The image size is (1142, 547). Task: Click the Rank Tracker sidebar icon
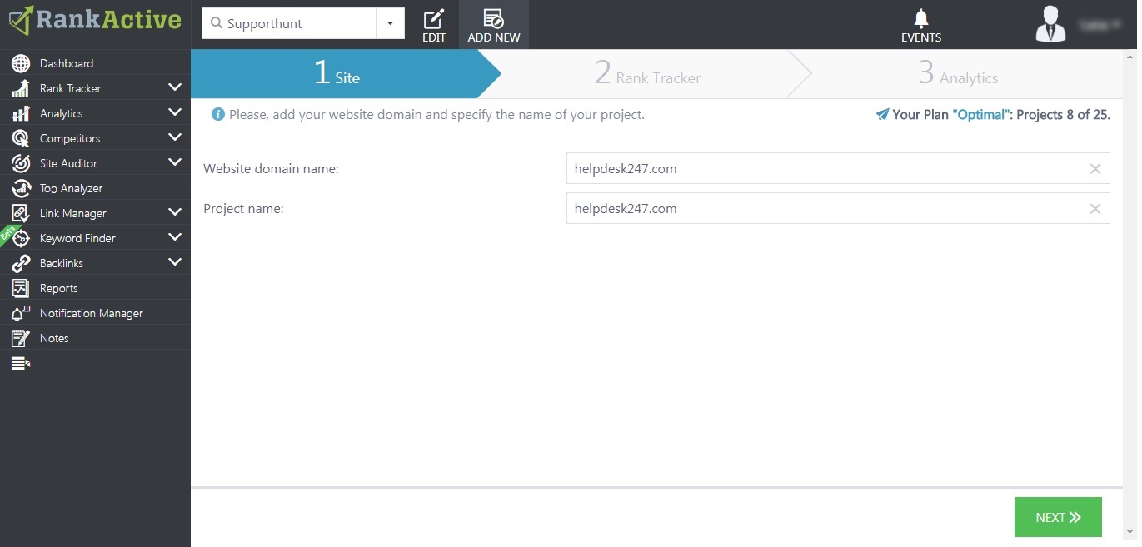[x=21, y=88]
